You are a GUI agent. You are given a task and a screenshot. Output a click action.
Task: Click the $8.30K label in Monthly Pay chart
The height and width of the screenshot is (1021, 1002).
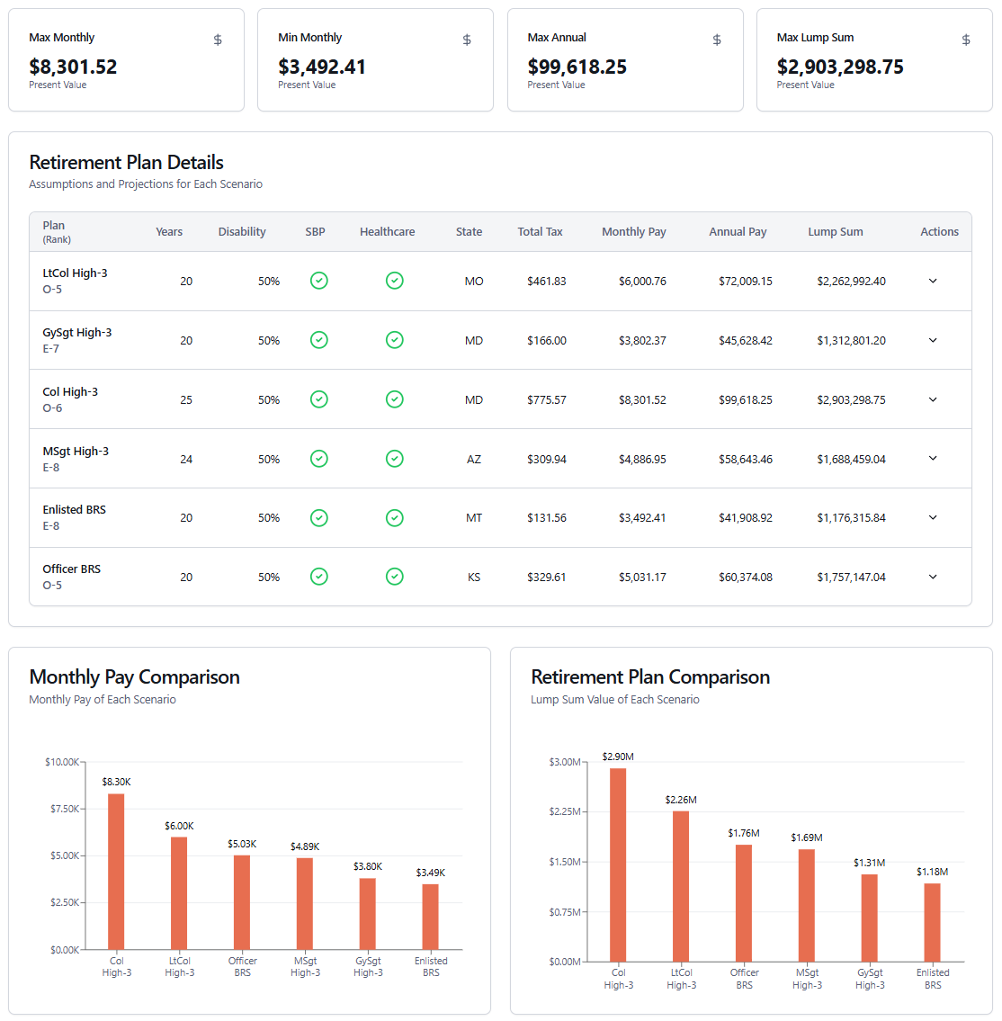(x=117, y=782)
